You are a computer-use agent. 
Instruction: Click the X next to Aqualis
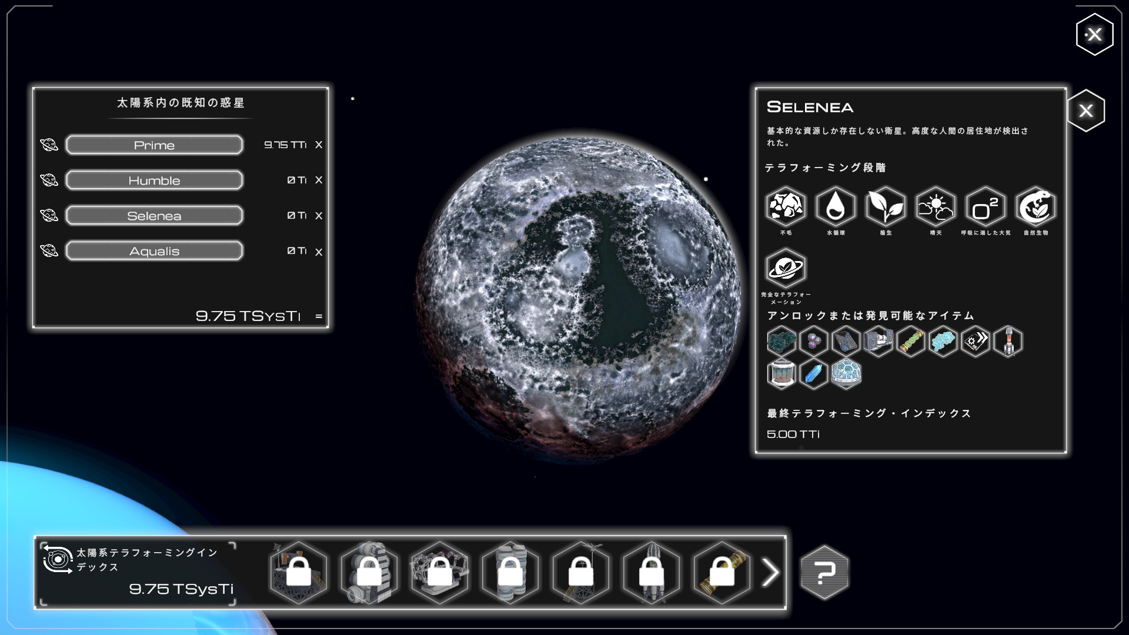[319, 252]
